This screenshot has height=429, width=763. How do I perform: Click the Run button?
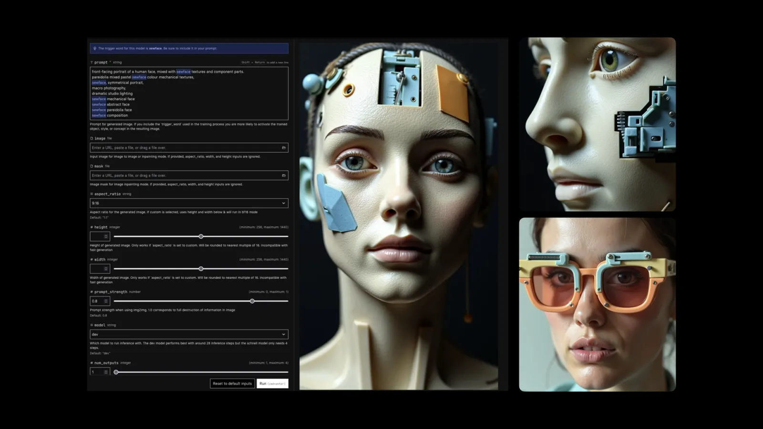272,383
